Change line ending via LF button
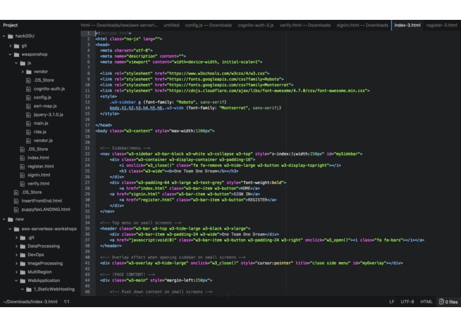461x327 pixels. coord(391,301)
